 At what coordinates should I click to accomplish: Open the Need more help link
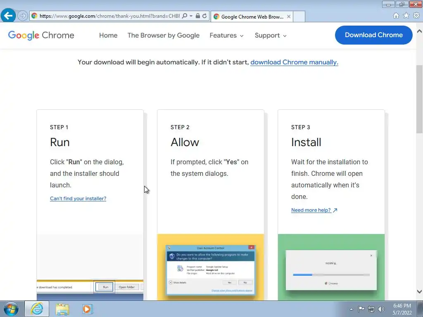[314, 210]
